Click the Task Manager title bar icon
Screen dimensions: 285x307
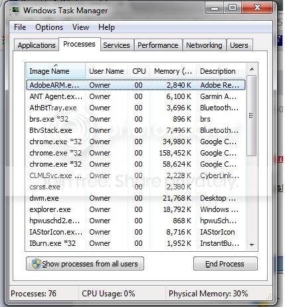(15, 11)
